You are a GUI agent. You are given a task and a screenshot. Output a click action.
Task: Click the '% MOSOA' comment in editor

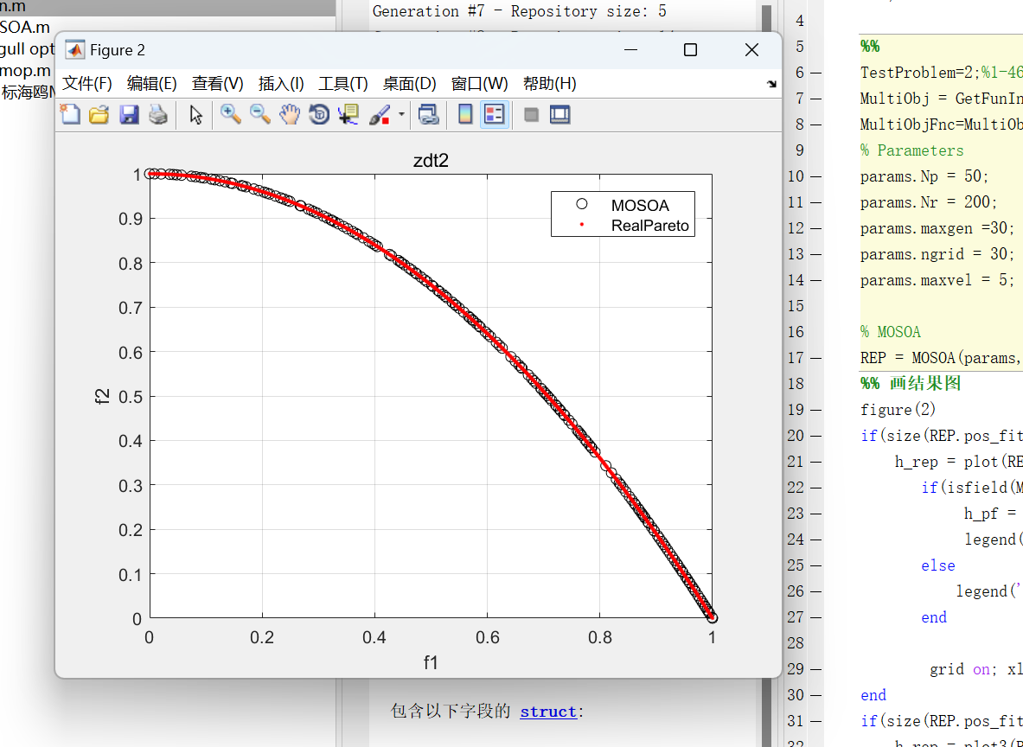click(891, 332)
